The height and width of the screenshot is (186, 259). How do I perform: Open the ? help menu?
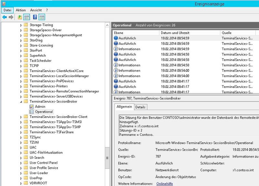47,10
